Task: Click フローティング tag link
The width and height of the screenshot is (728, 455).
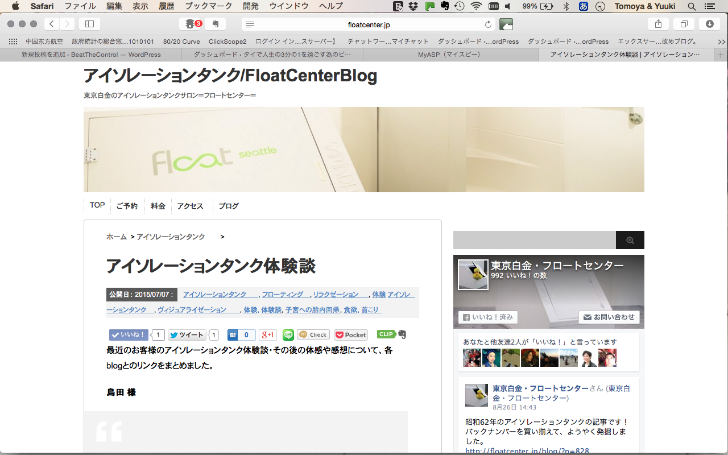Action: (286, 295)
